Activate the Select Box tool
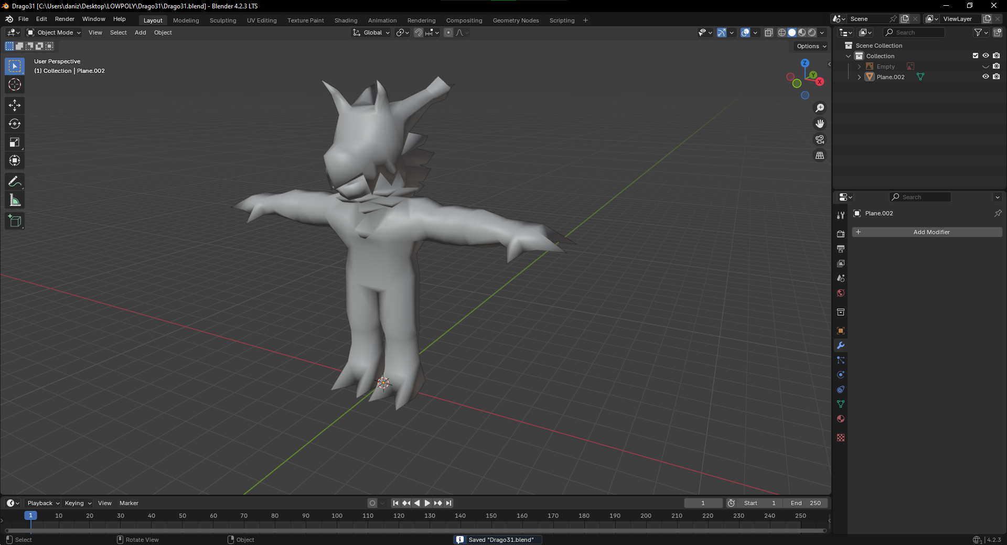Viewport: 1007px width, 545px height. point(15,66)
